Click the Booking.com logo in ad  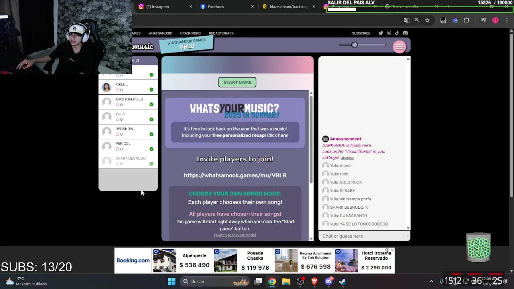(x=133, y=261)
